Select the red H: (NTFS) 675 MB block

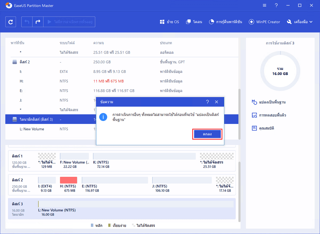click(x=68, y=180)
